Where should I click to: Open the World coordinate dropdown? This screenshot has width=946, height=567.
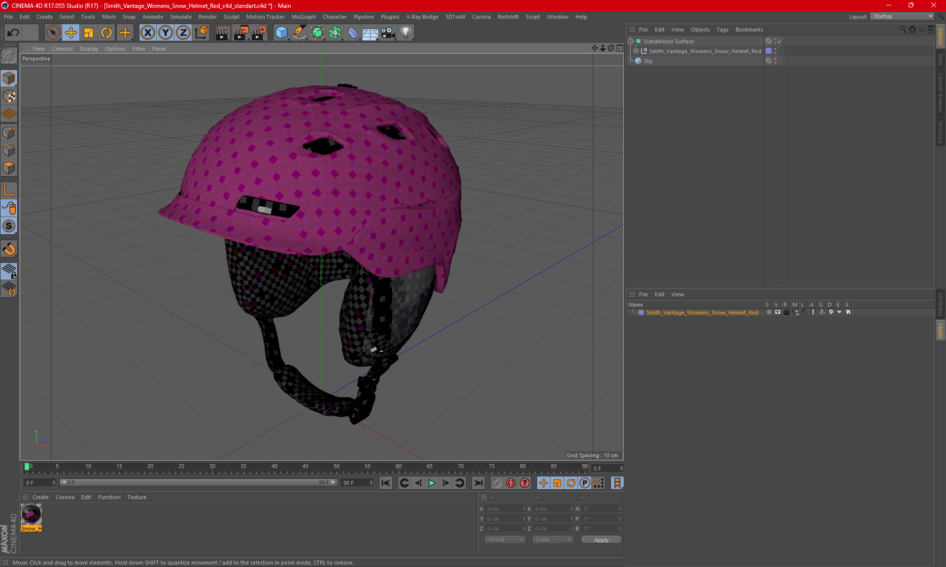(505, 539)
